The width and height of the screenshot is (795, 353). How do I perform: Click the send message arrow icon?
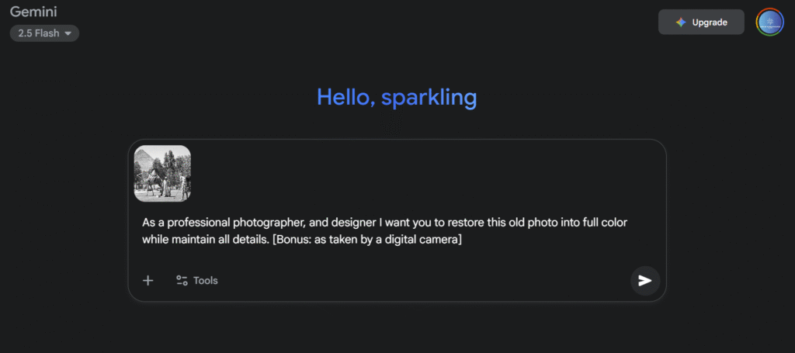[x=645, y=280]
